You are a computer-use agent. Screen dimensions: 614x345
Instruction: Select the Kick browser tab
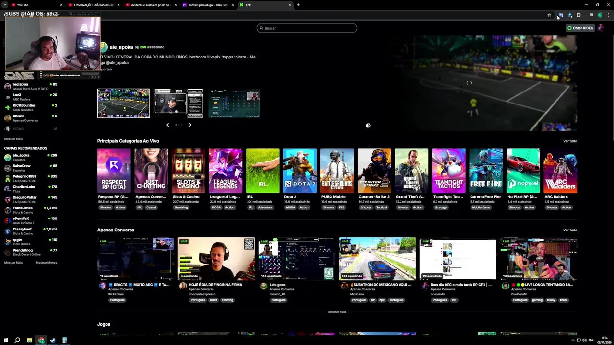click(x=265, y=5)
